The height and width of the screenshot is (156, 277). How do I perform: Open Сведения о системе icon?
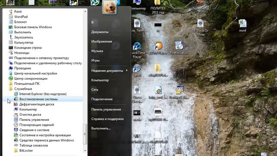pyautogui.click(x=16, y=130)
